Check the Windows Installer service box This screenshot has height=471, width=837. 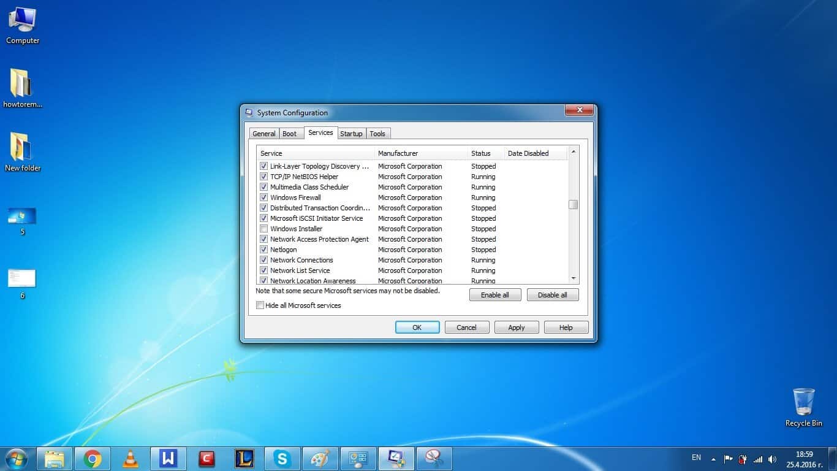point(264,229)
